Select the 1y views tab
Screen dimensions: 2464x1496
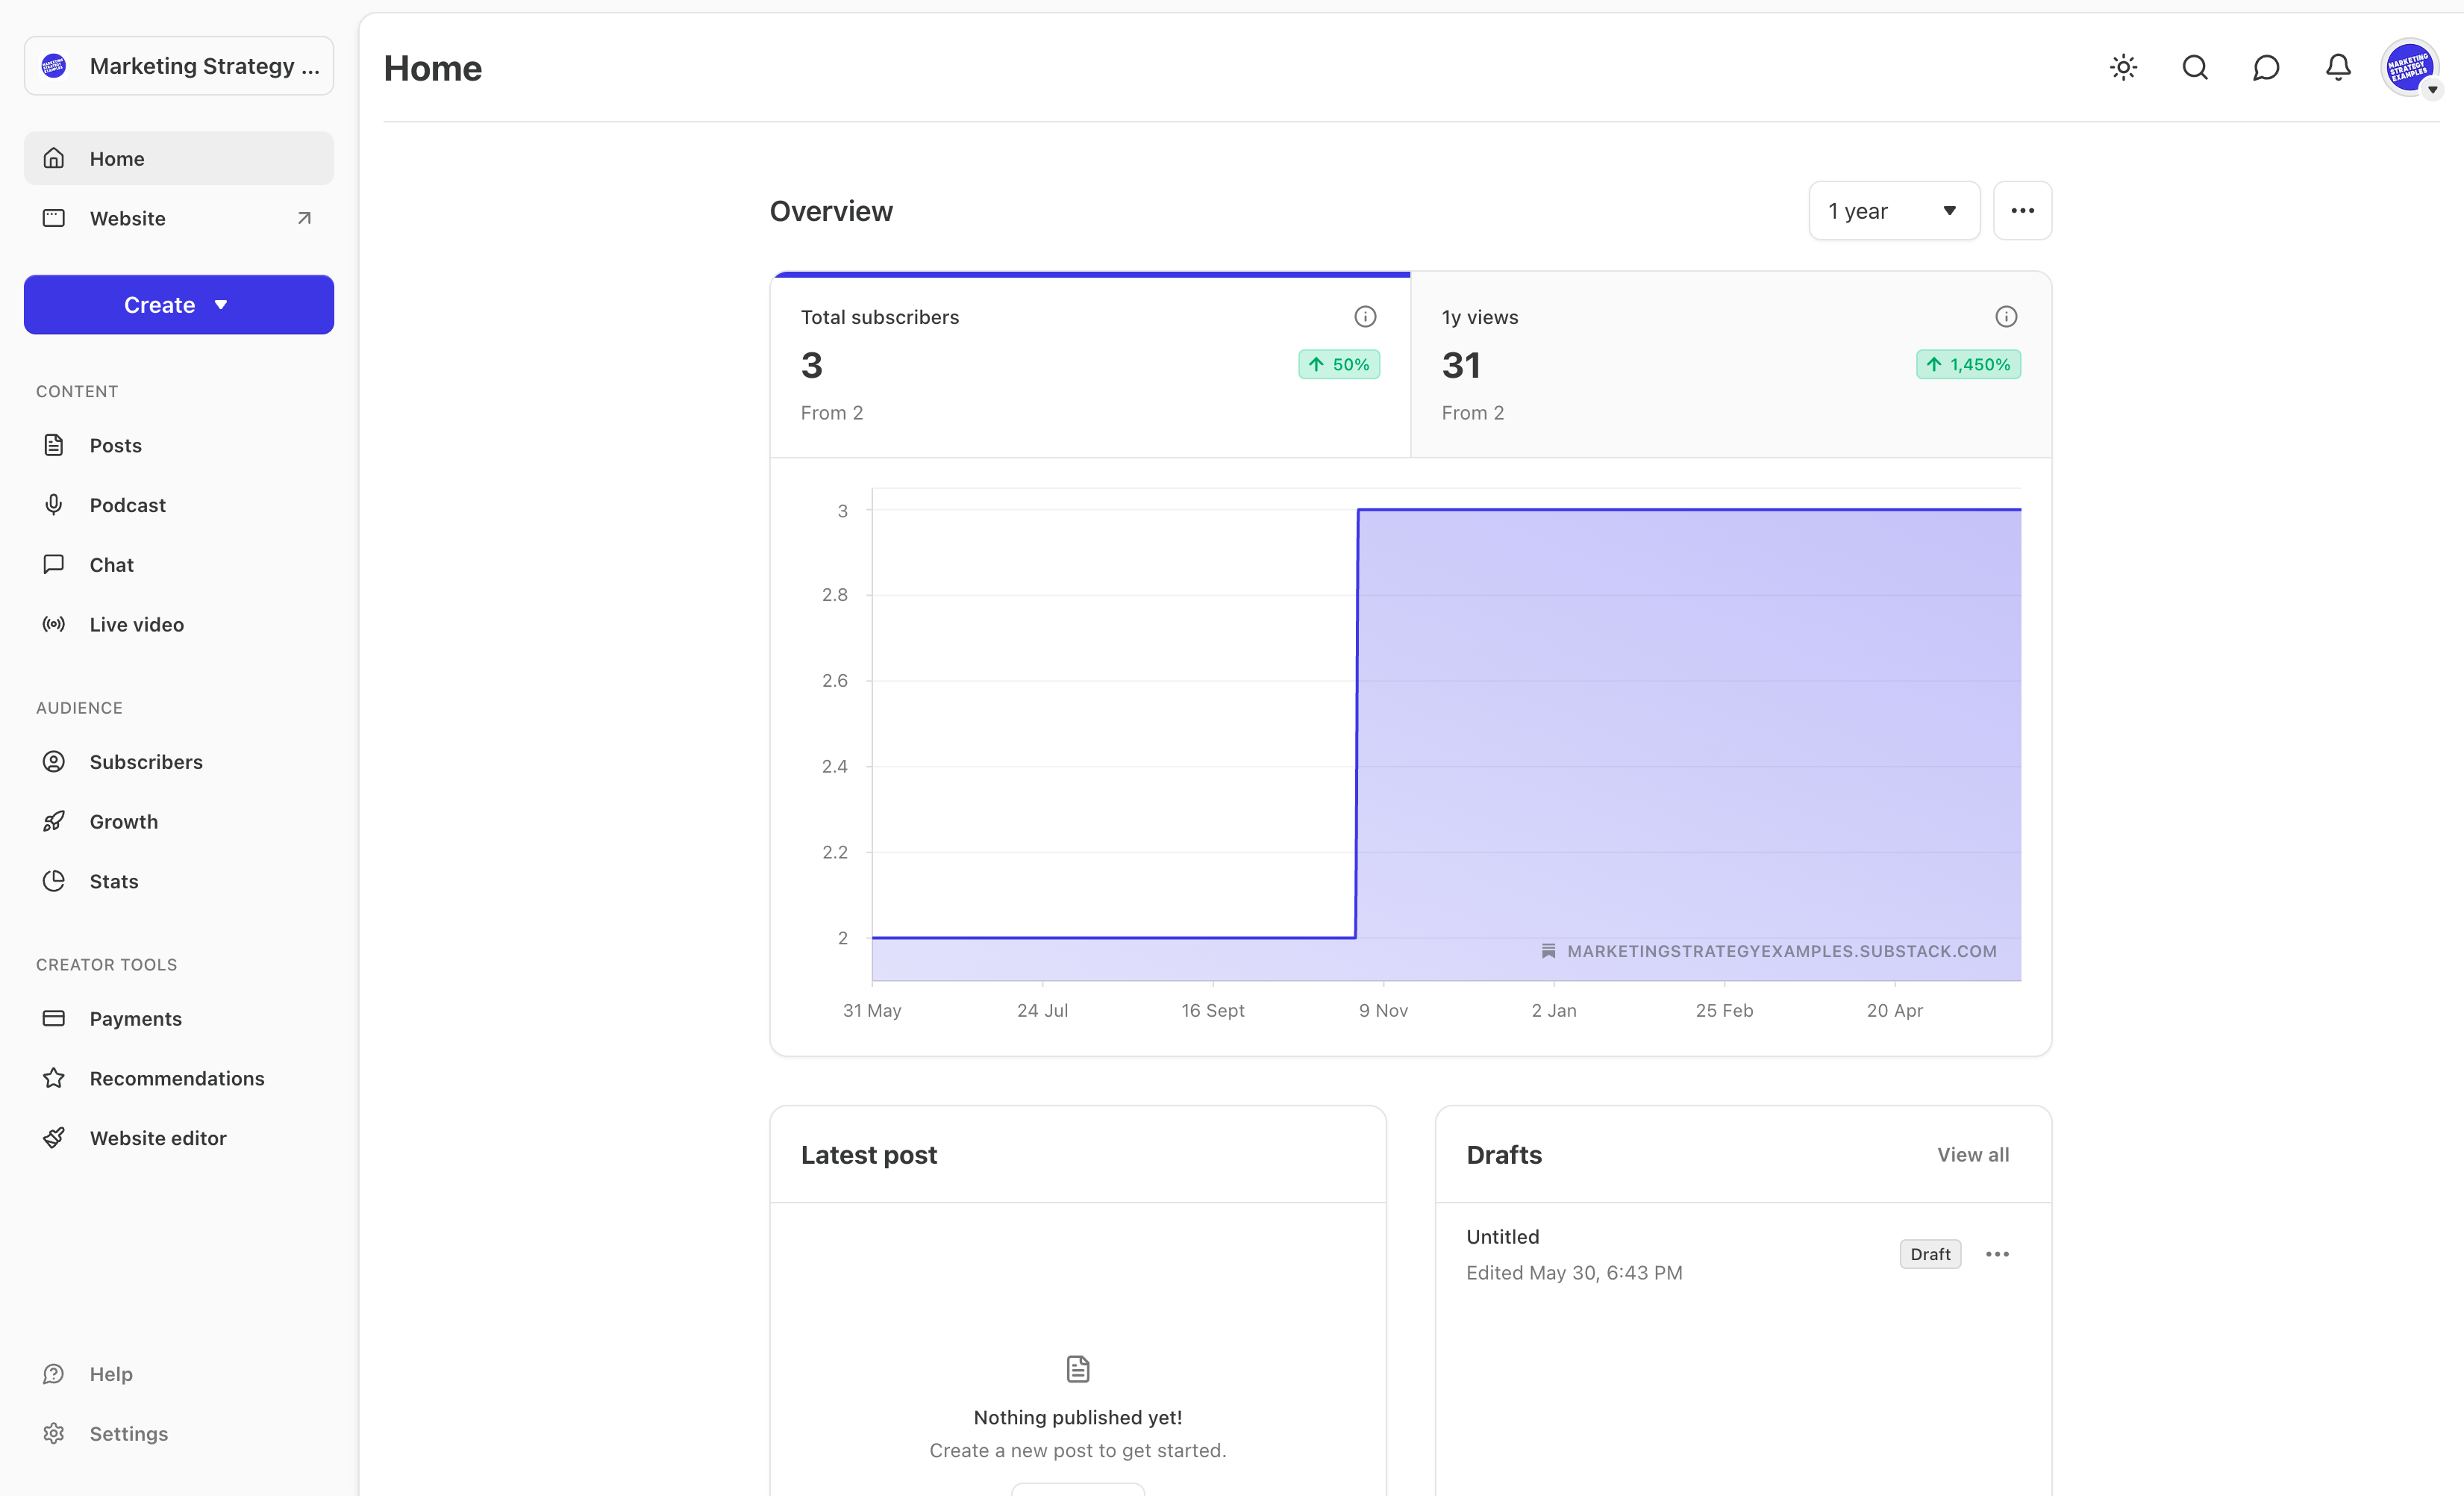point(1731,364)
